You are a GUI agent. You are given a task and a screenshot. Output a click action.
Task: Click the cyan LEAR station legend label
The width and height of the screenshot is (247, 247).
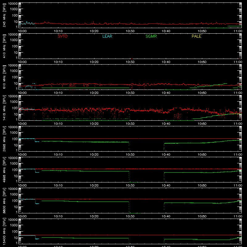107,36
